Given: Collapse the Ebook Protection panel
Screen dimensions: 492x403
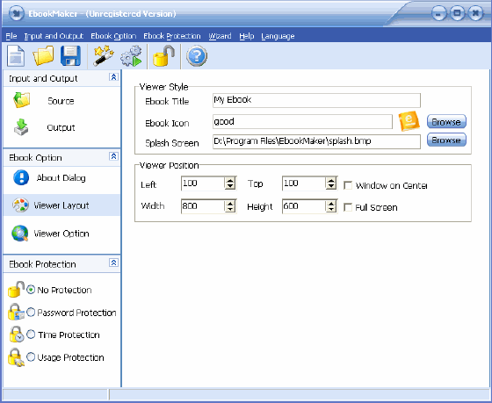Looking at the screenshot, I should 113,263.
